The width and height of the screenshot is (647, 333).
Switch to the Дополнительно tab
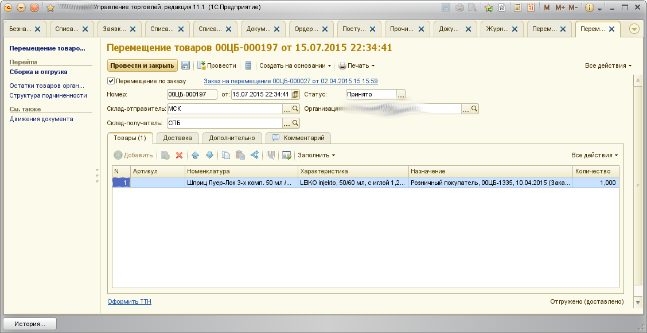pyautogui.click(x=231, y=138)
